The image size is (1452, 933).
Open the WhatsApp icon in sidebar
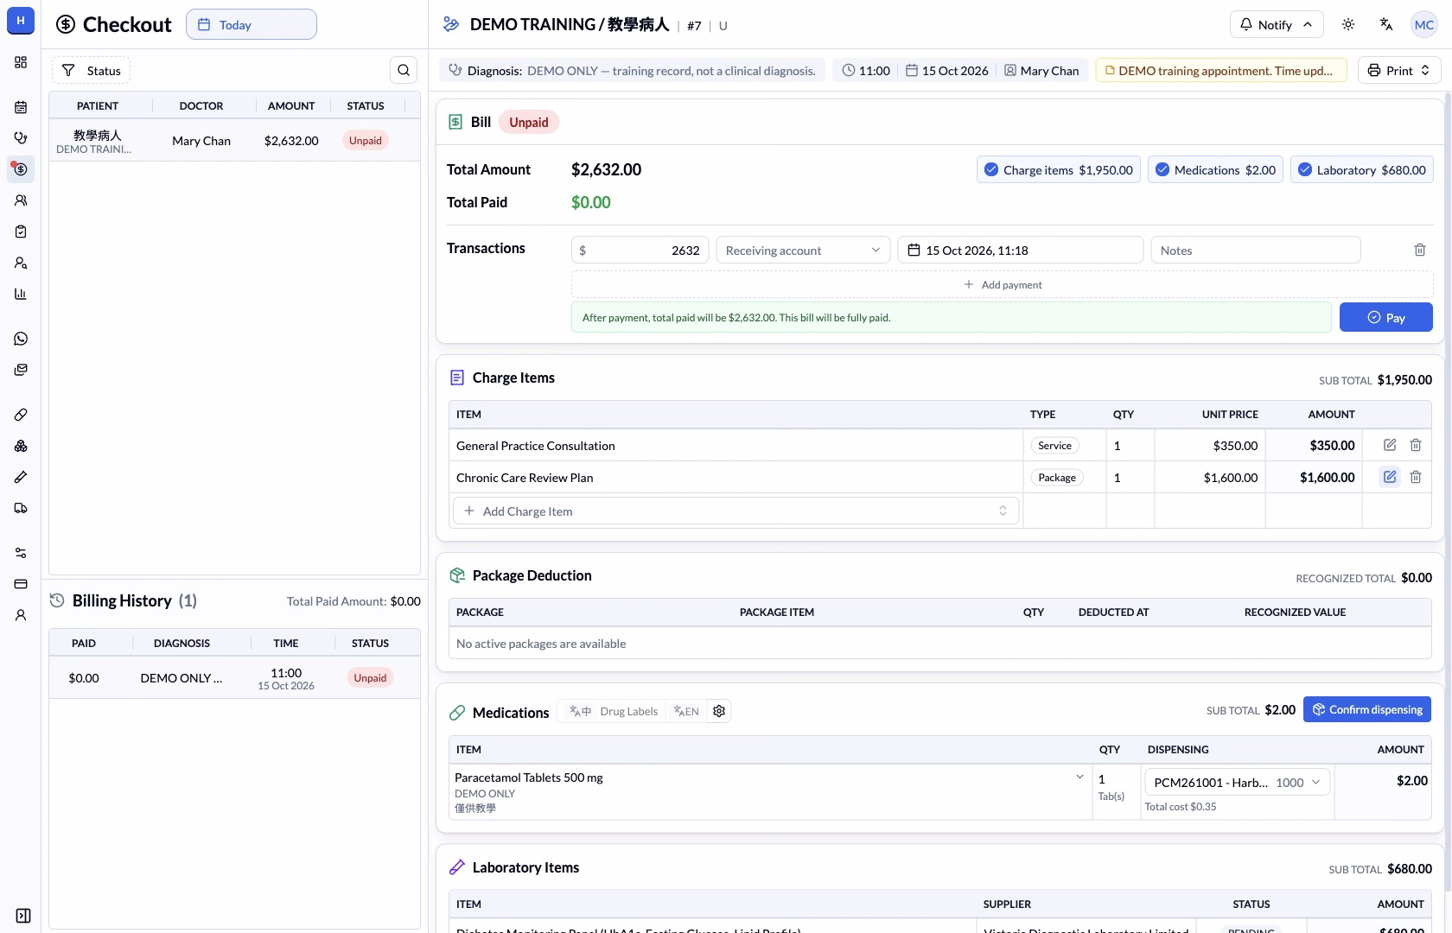[x=21, y=339]
